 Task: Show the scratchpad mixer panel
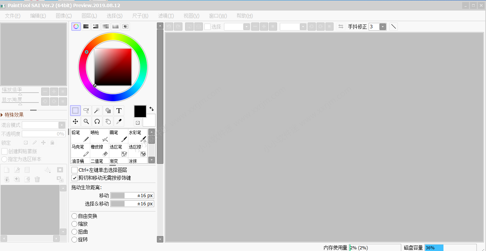(126, 26)
